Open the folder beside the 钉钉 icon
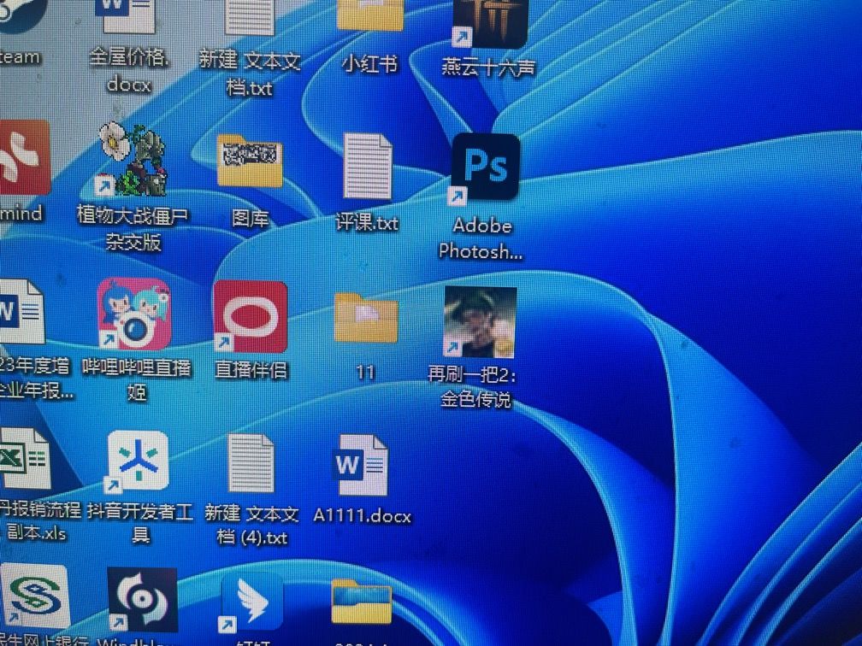The image size is (862, 646). 362,602
